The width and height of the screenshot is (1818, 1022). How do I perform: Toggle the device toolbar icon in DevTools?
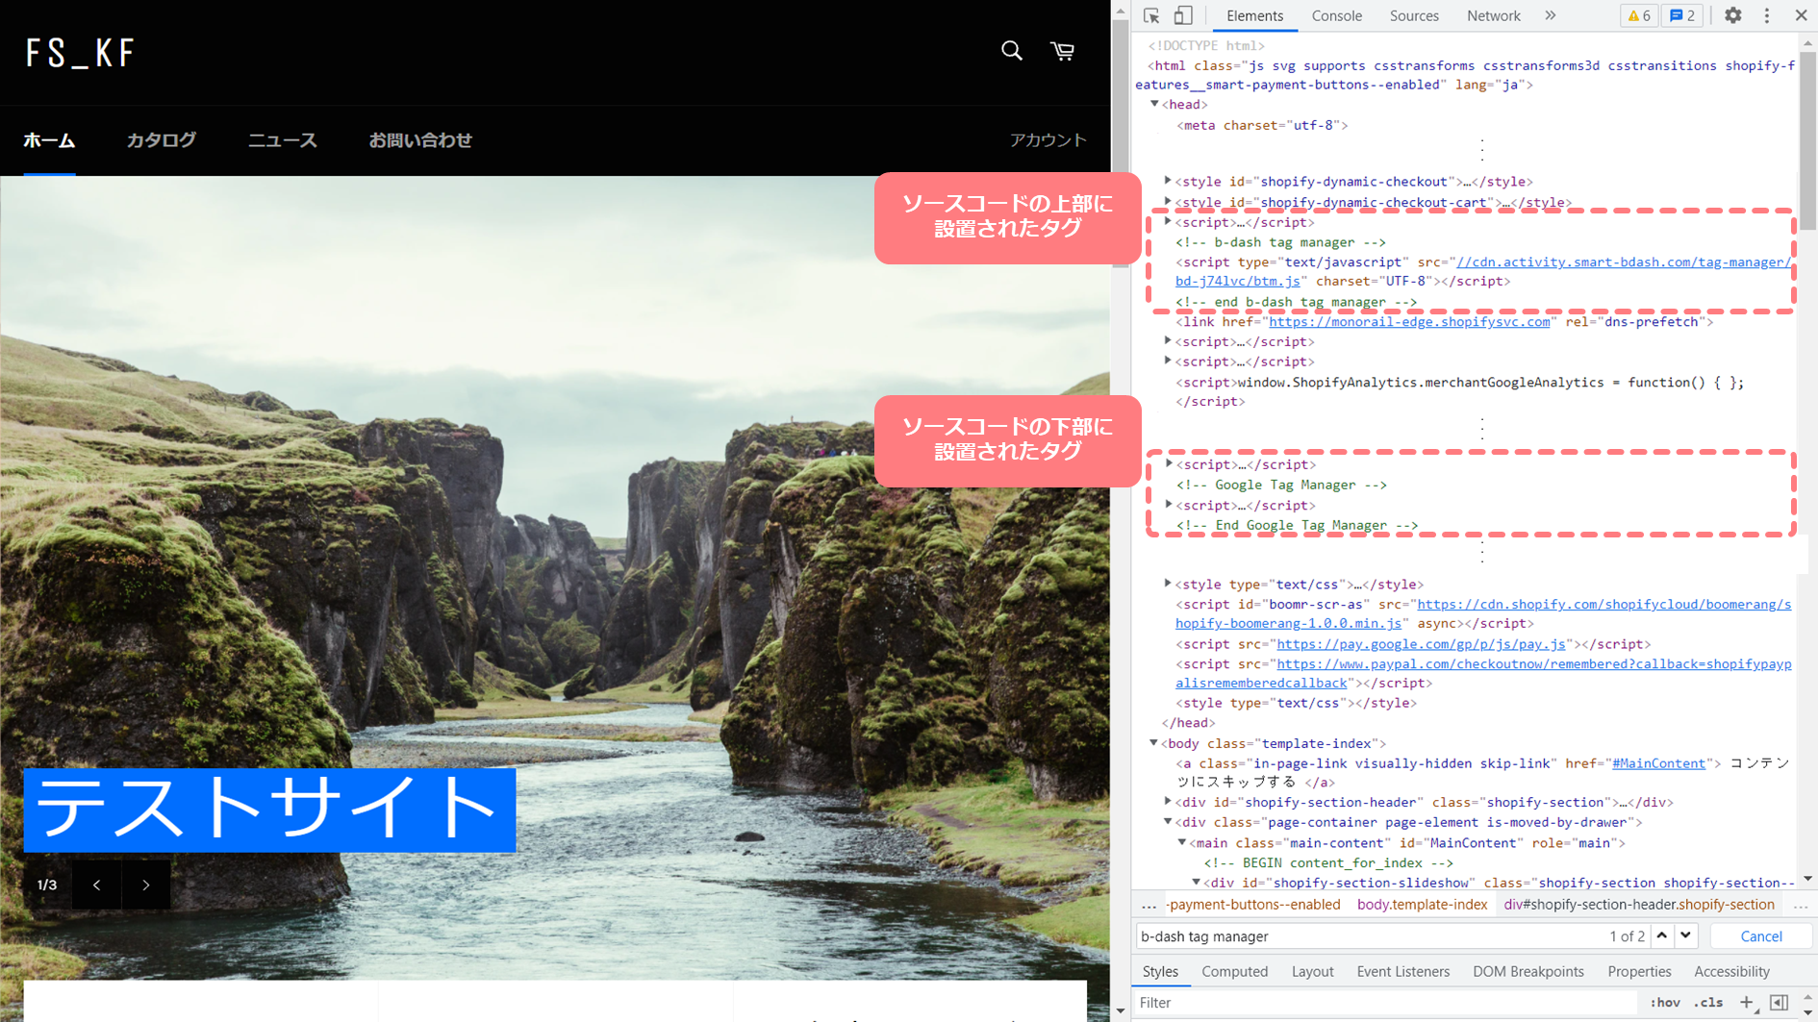(x=1183, y=15)
